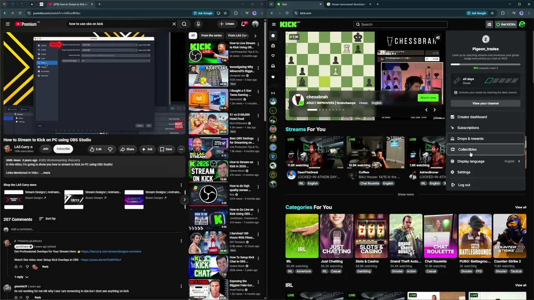
Task: Expand the video description with ...more
Action: pos(45,173)
